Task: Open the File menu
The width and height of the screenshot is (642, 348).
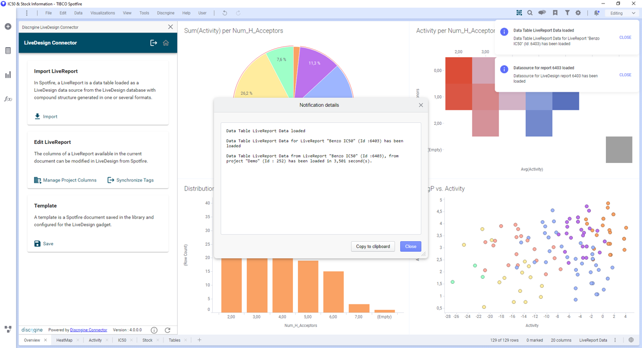Action: coord(49,13)
